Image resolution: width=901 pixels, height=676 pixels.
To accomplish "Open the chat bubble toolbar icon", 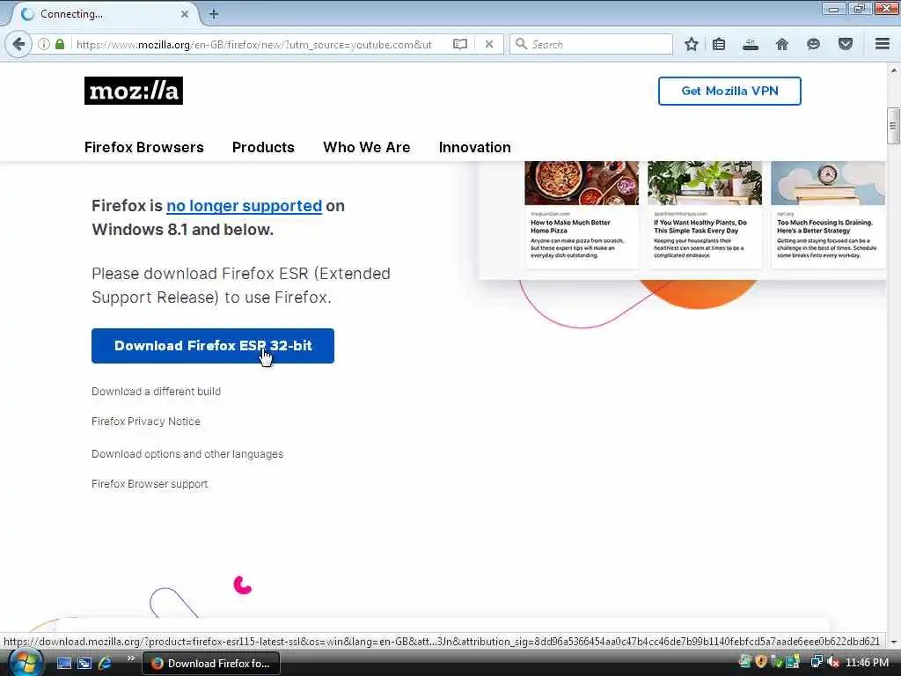I will pos(813,44).
